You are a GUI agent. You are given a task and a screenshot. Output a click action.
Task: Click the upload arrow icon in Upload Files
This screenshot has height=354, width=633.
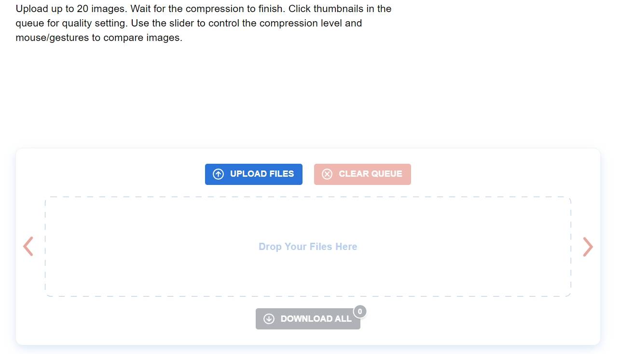tap(218, 174)
